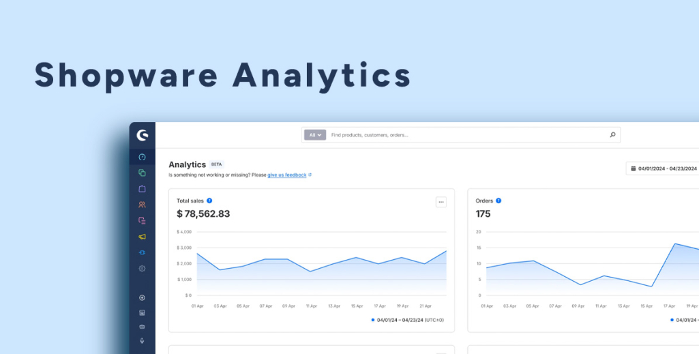Open the yellow Marketing megaphone icon

pos(143,237)
